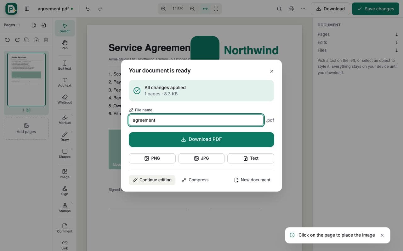
Task: Click the Add pages drop area
Action: [26, 128]
